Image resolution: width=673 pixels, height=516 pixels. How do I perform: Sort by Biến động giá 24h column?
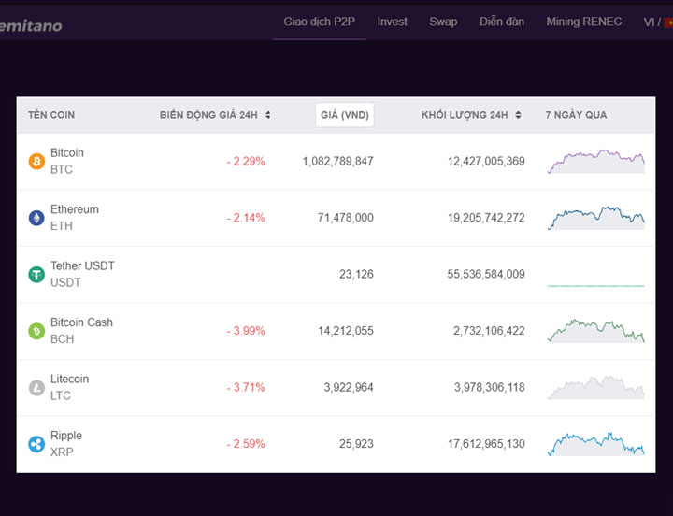pyautogui.click(x=215, y=115)
